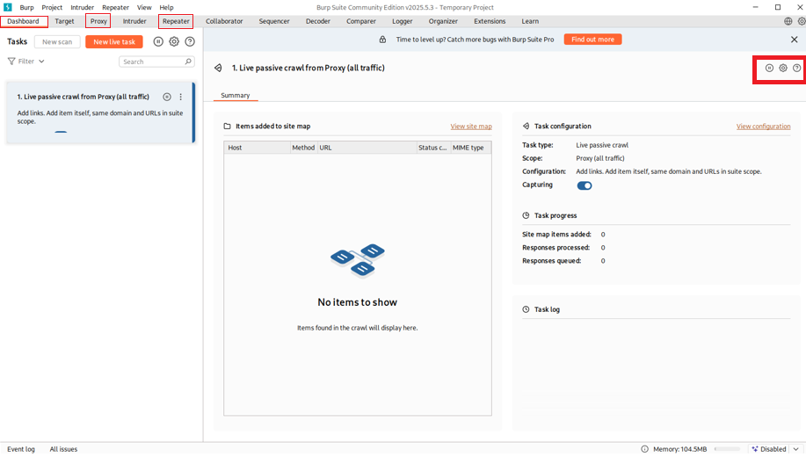
Task: Sort by the Status code column header
Action: 432,148
